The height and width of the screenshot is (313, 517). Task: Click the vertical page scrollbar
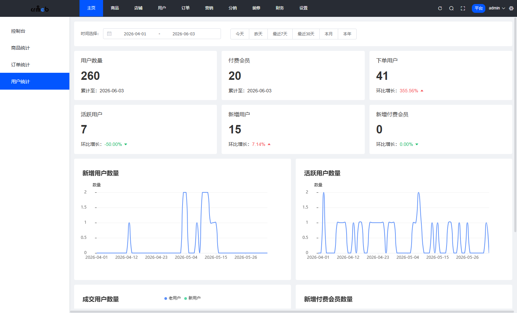pos(515,125)
